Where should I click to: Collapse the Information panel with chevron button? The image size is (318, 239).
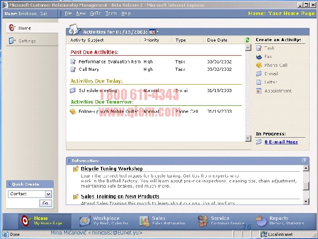click(304, 160)
